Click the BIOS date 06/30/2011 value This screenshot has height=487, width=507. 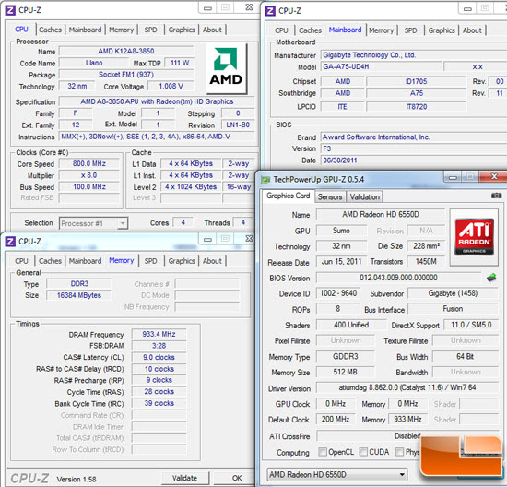[x=414, y=160]
